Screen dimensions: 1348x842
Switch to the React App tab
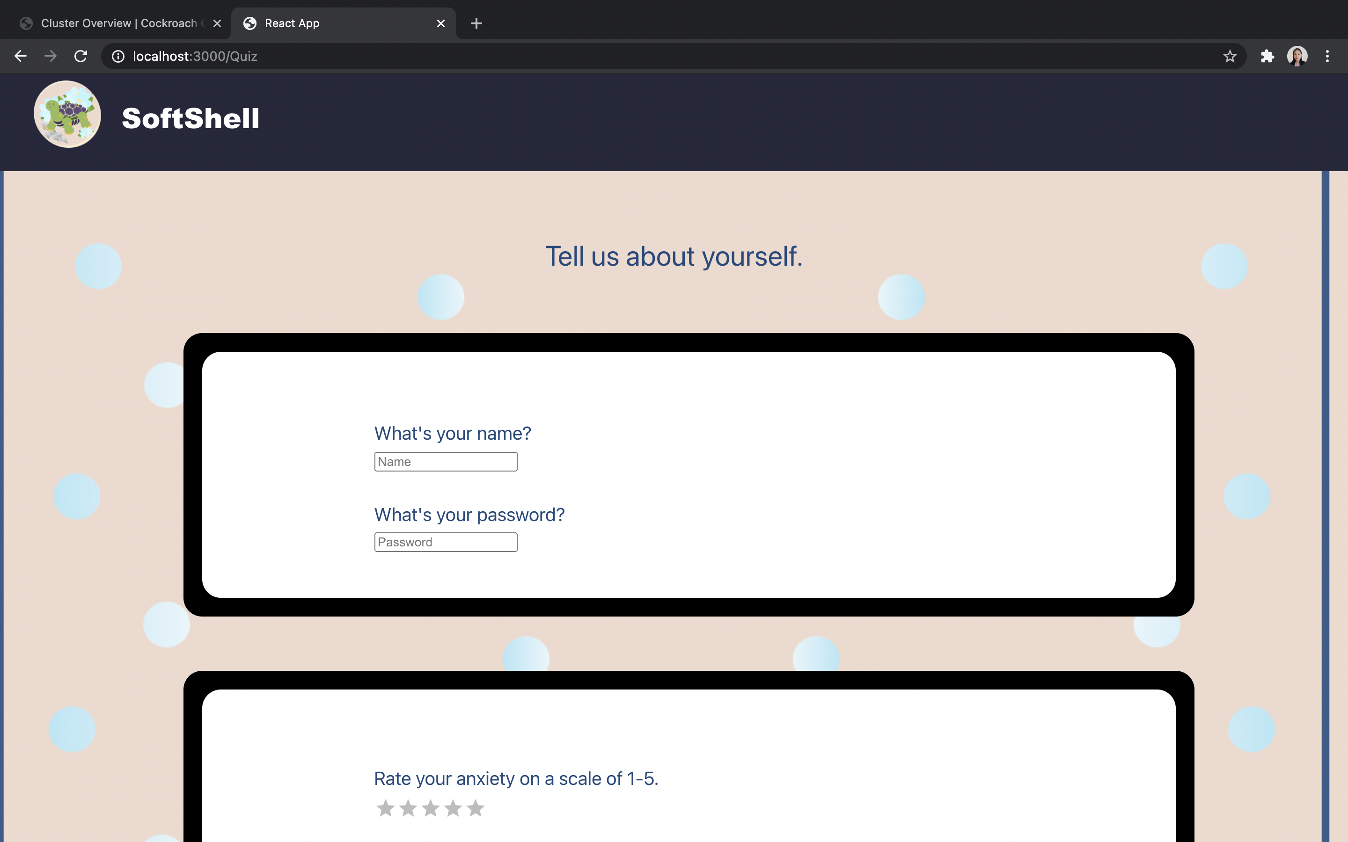click(334, 23)
